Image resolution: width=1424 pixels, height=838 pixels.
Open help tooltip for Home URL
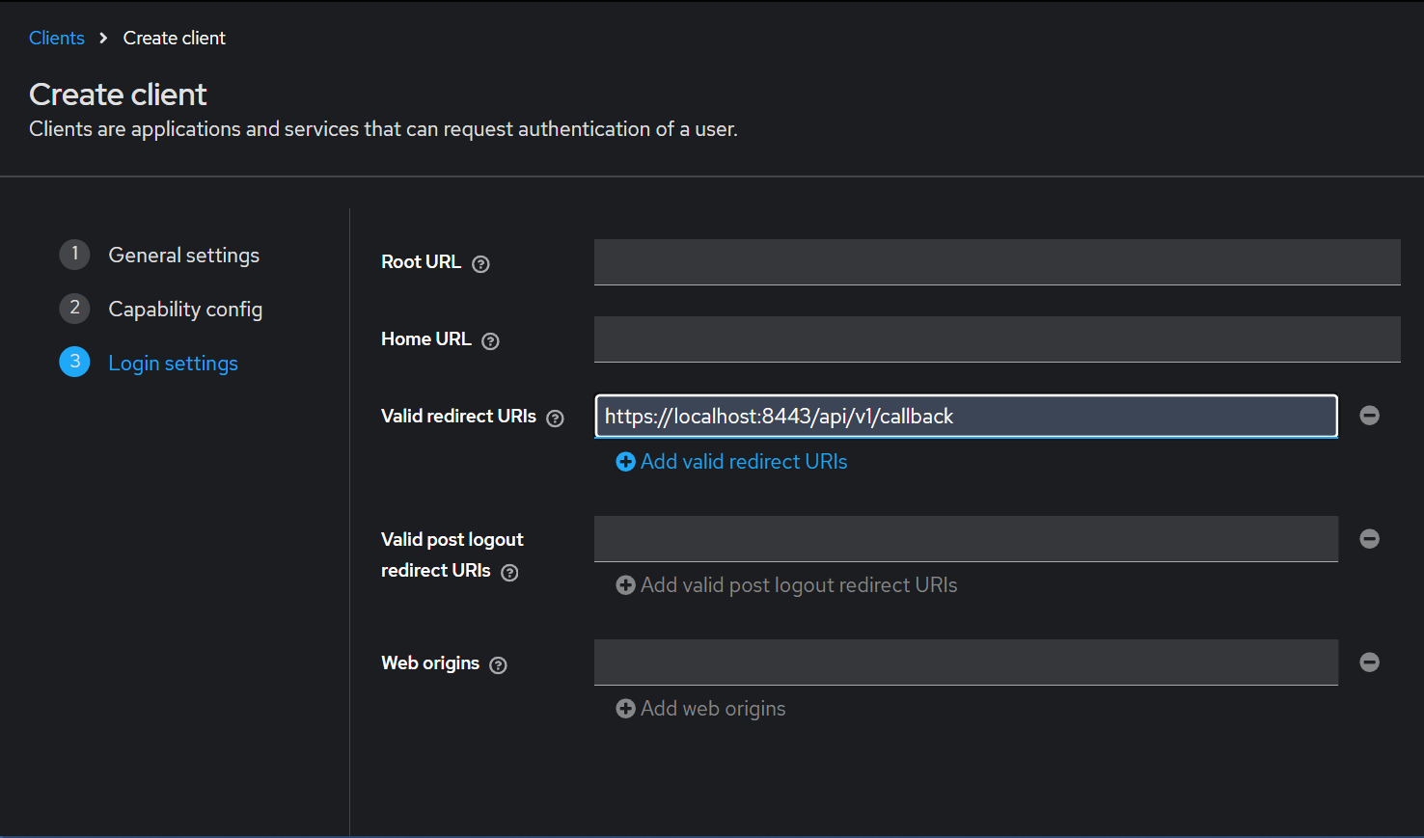point(490,340)
